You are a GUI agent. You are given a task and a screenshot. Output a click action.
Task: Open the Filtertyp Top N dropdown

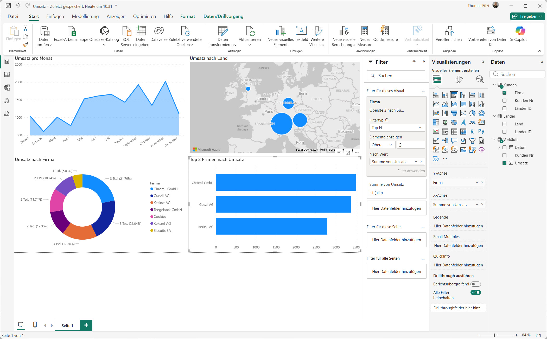(x=397, y=128)
